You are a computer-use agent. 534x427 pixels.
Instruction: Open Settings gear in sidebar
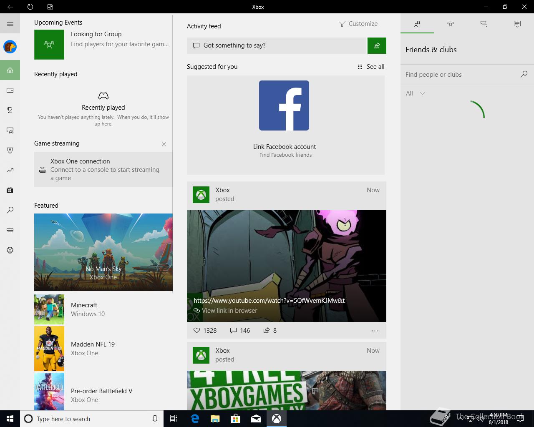10,250
